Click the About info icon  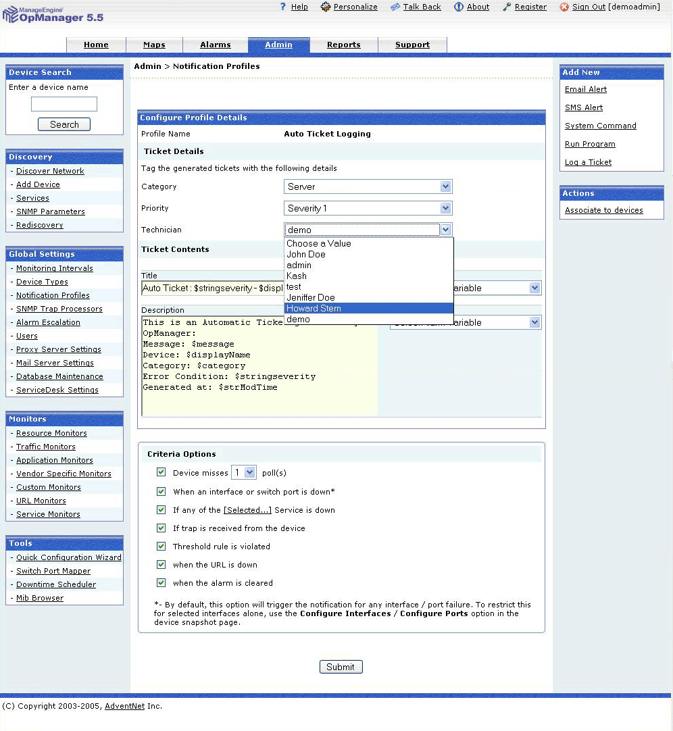click(x=459, y=7)
